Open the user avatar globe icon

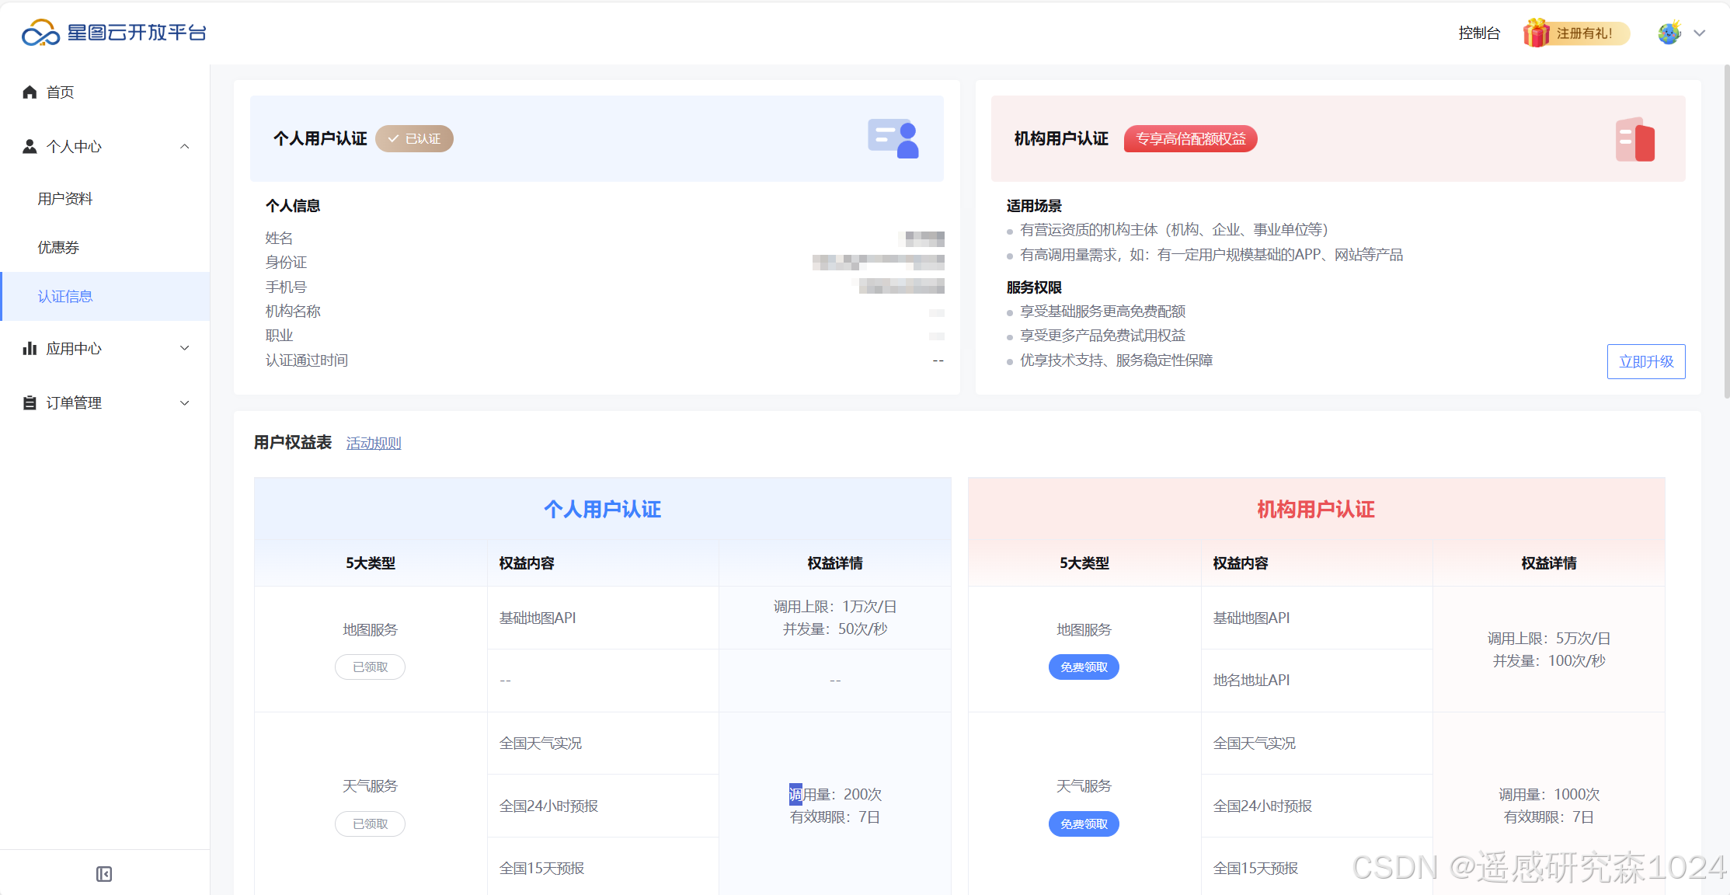1668,33
